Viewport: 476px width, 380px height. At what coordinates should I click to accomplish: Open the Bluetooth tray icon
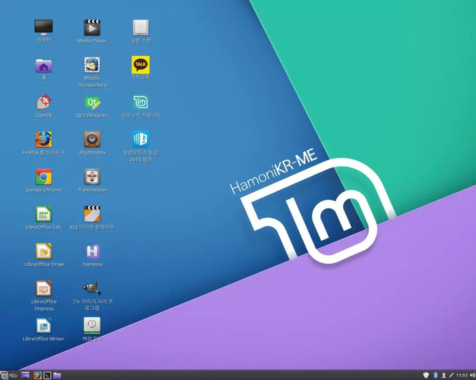pos(435,375)
